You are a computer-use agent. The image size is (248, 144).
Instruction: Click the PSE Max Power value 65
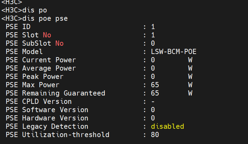click(155, 85)
